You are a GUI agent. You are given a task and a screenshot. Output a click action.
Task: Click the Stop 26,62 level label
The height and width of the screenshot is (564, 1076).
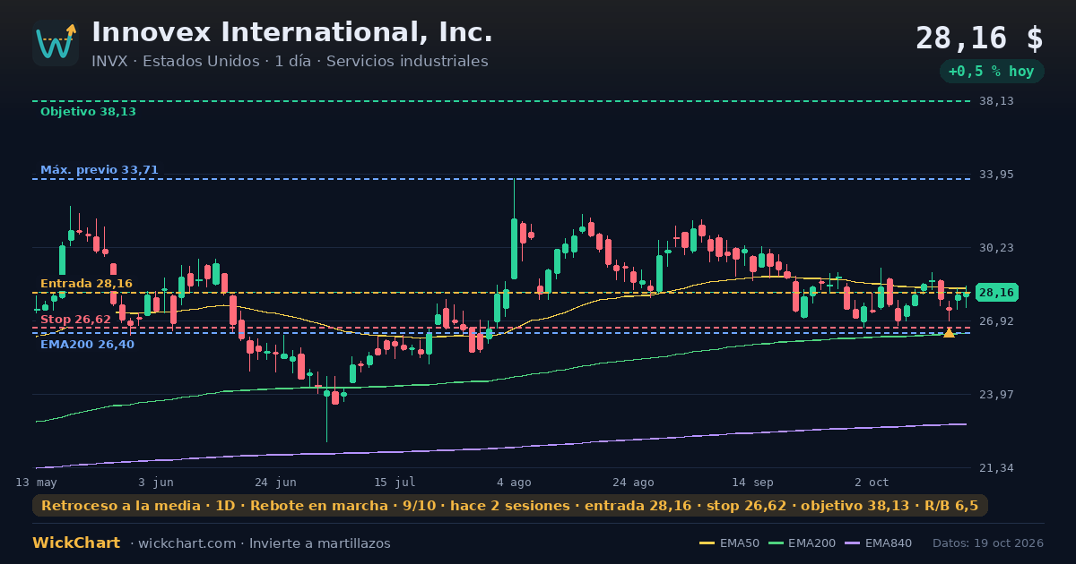[75, 320]
